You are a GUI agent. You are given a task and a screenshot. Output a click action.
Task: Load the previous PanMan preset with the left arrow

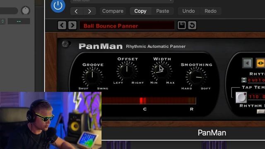click(62, 25)
